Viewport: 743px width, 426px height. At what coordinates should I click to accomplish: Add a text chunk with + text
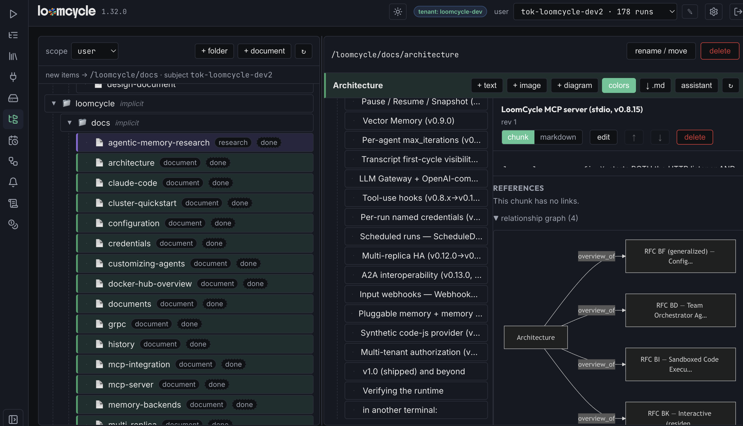click(487, 85)
